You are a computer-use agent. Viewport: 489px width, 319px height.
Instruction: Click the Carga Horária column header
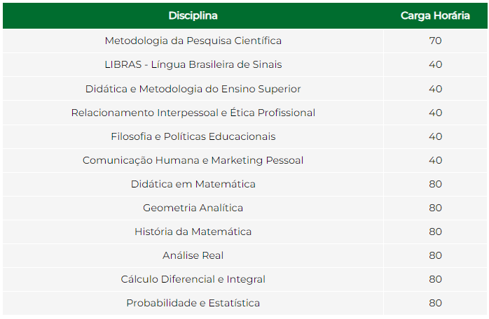tap(435, 15)
